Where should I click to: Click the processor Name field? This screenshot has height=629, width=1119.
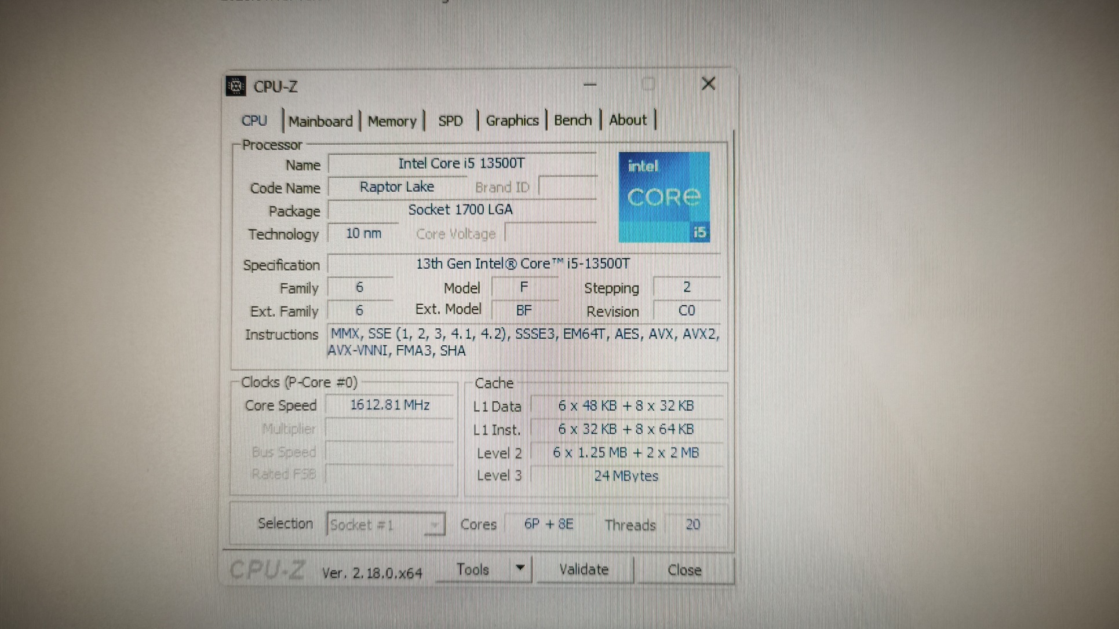(461, 163)
